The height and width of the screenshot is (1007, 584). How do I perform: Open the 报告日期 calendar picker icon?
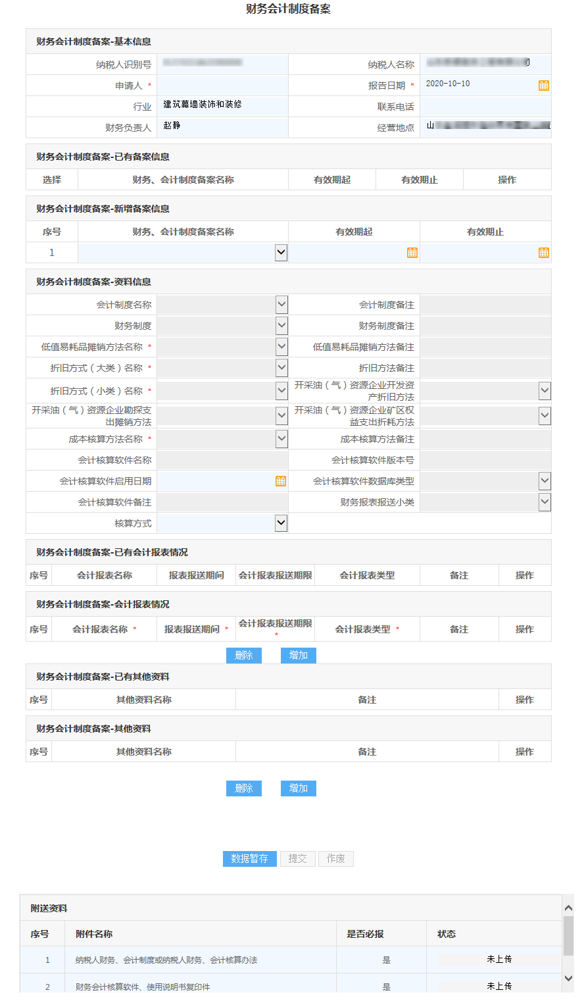pos(544,86)
